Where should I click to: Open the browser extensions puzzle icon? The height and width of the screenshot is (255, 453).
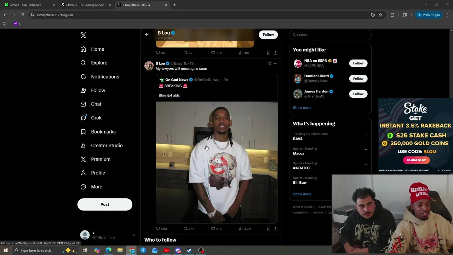(x=392, y=15)
